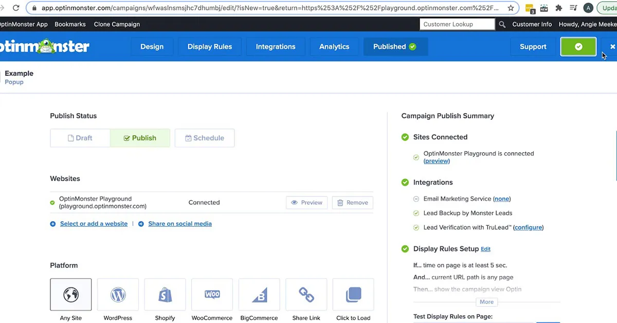Click the Preview button for OptinMonster Playground
Image resolution: width=617 pixels, height=323 pixels.
click(307, 203)
